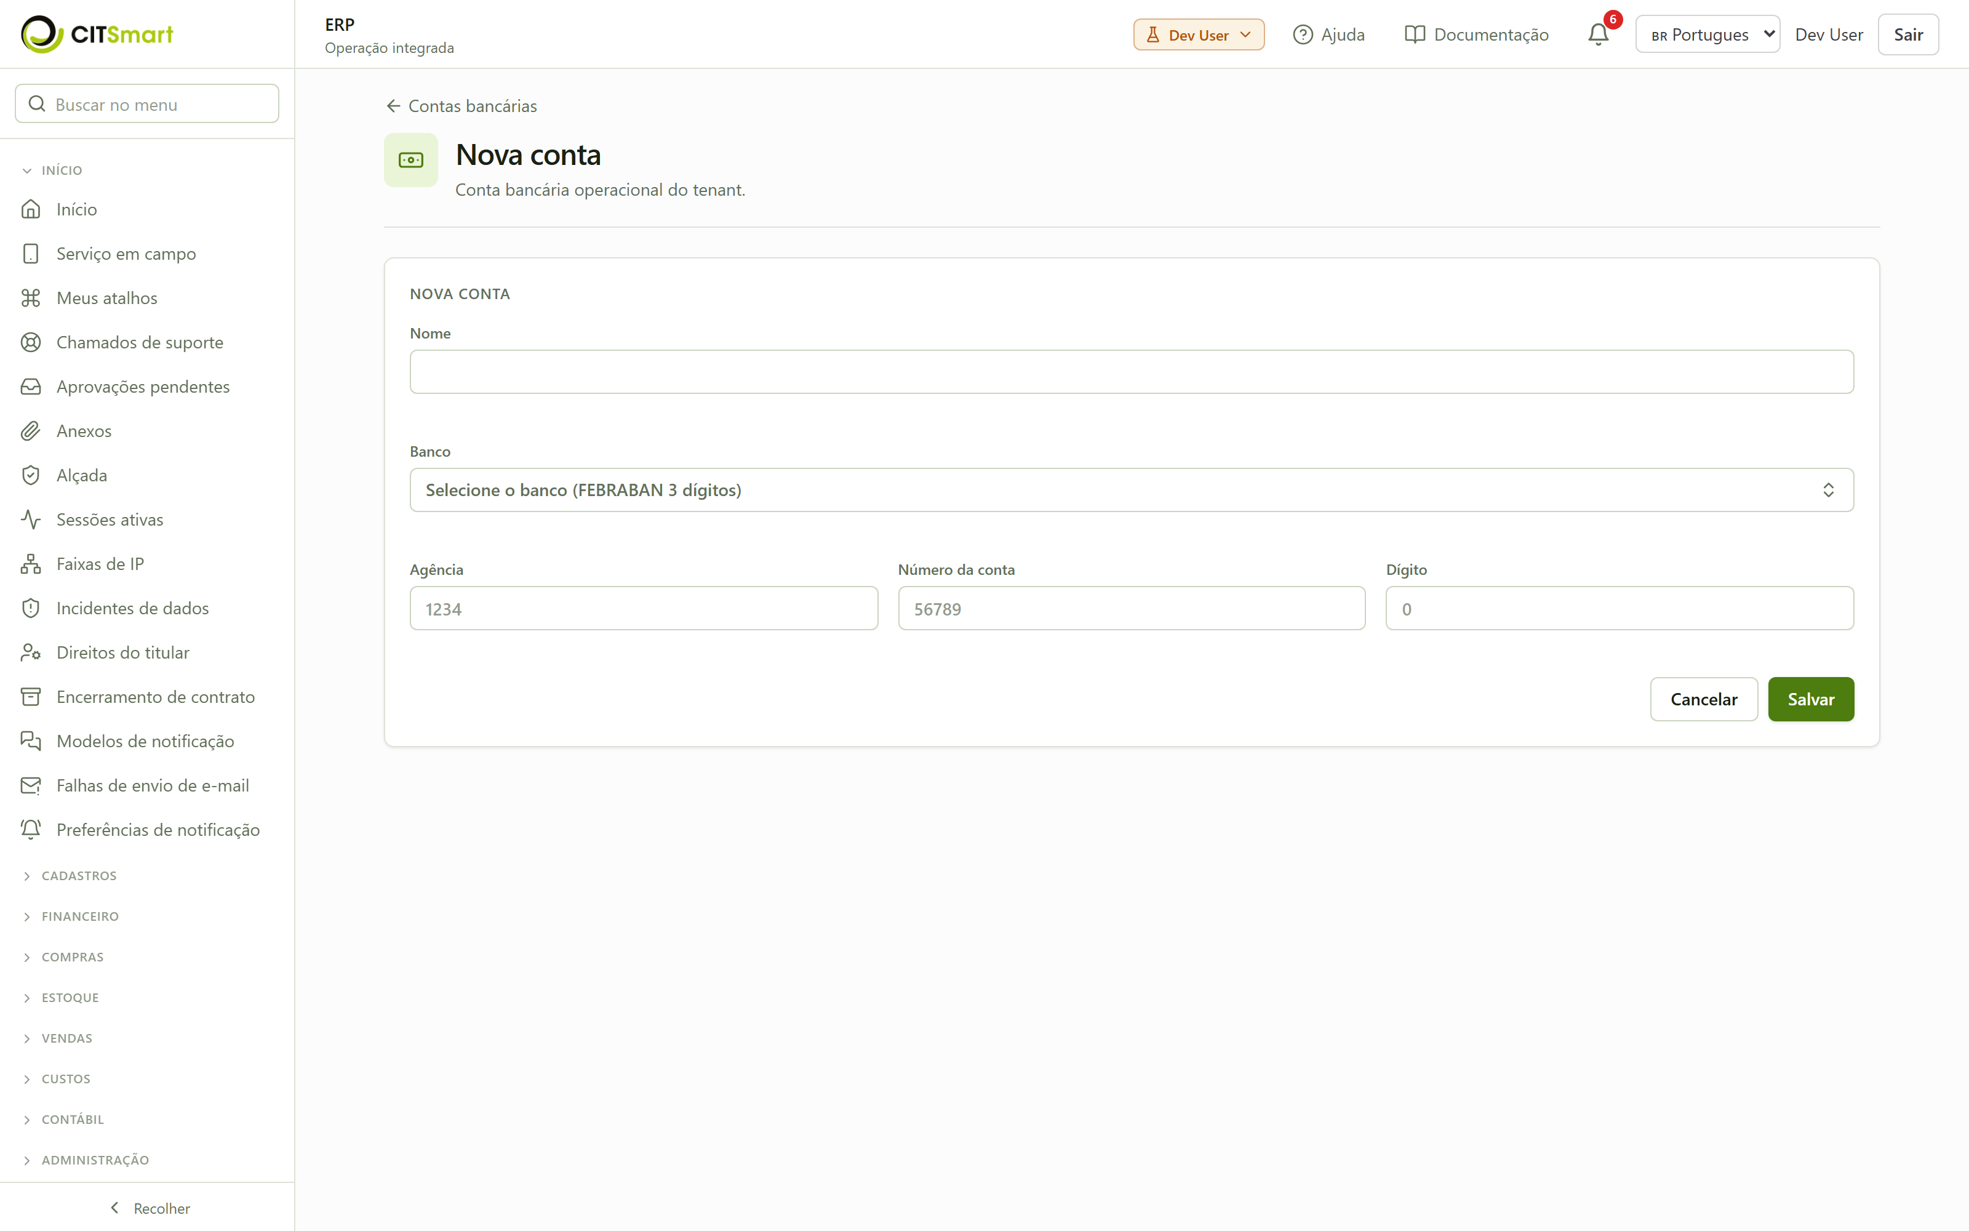Expand the VENDAS section
This screenshot has height=1231, width=1969.
click(58, 1039)
